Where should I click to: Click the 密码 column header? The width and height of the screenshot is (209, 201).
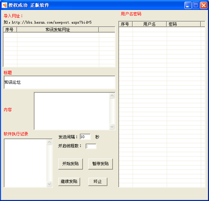click(x=184, y=24)
